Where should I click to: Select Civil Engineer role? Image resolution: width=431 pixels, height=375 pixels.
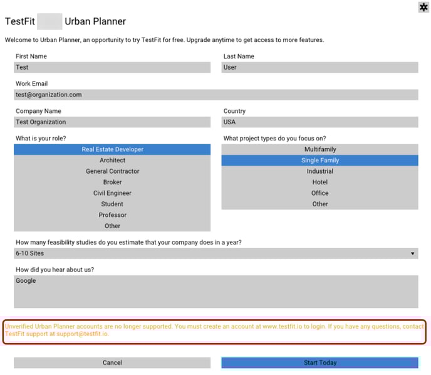tap(112, 193)
